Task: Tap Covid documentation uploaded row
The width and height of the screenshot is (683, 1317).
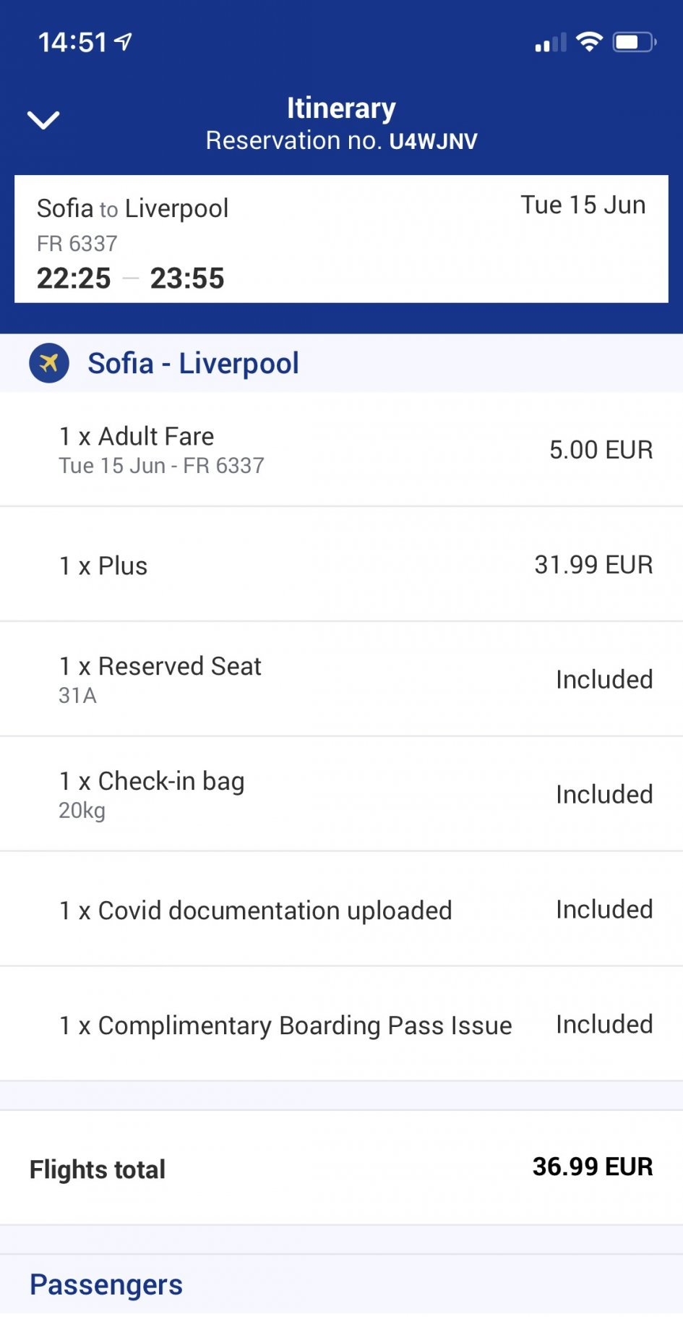Action: [341, 910]
